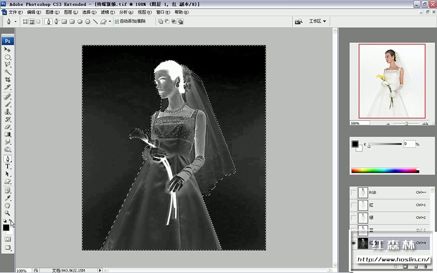Click the Color panel foreground swatch
This screenshot has width=437, height=273.
(x=355, y=144)
